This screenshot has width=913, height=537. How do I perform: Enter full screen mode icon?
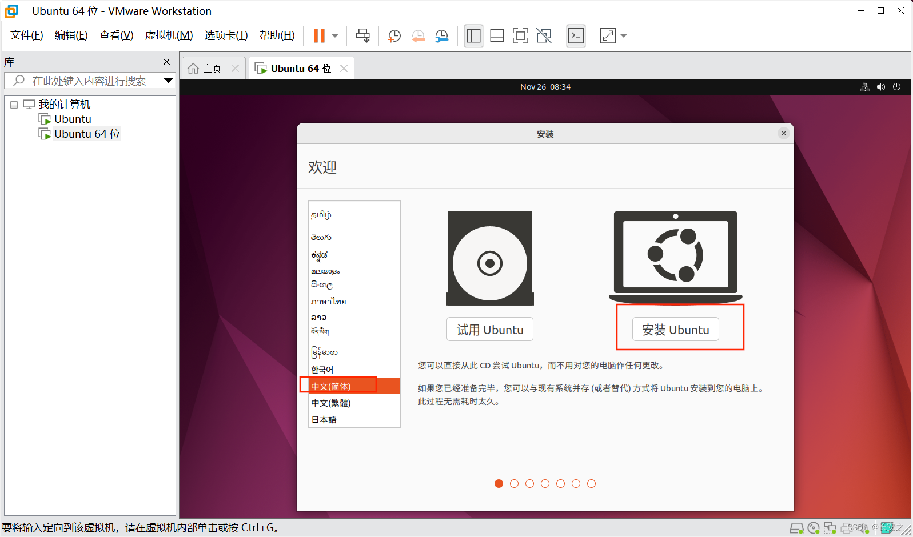pos(520,35)
